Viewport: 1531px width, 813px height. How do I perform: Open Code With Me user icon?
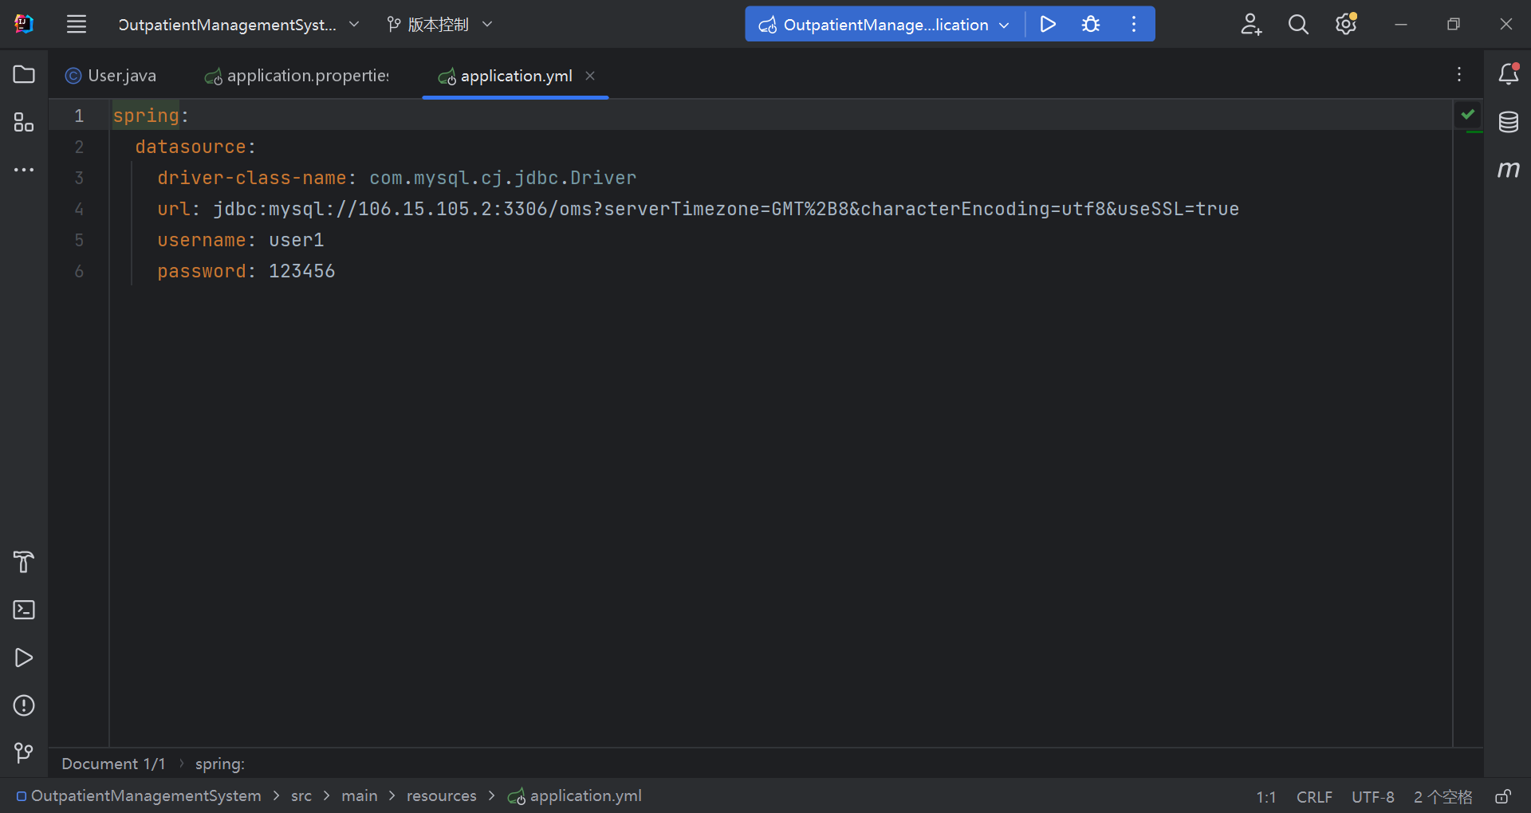[x=1251, y=24]
